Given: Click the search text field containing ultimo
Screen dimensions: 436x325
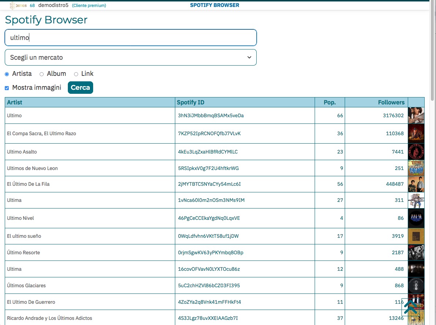Looking at the screenshot, I should point(131,37).
